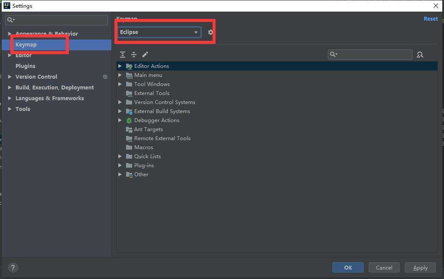
Task: Select the Version Control Systems row text
Action: [164, 102]
